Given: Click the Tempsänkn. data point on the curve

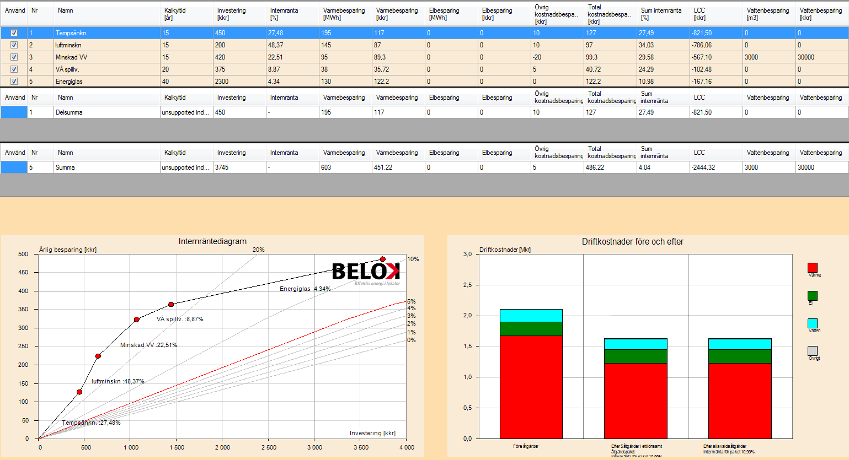Looking at the screenshot, I should 79,392.
